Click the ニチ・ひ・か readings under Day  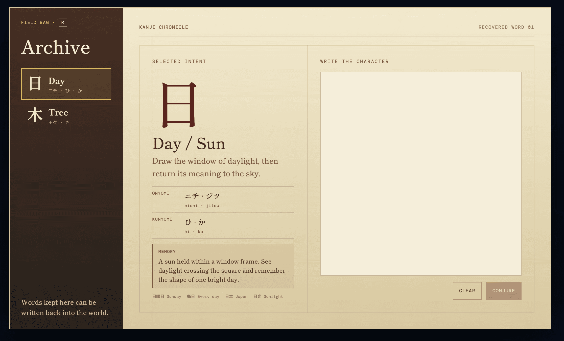pyautogui.click(x=65, y=91)
